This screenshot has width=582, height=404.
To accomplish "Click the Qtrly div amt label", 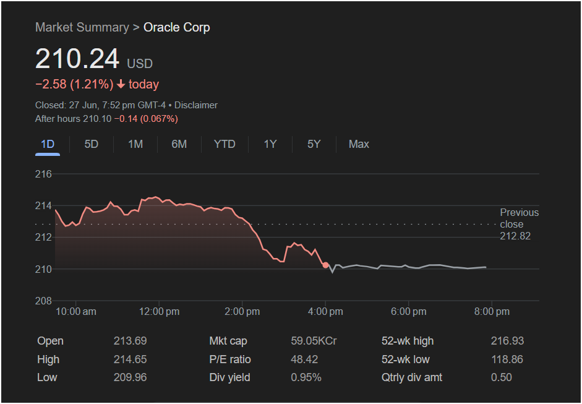I will (x=412, y=377).
